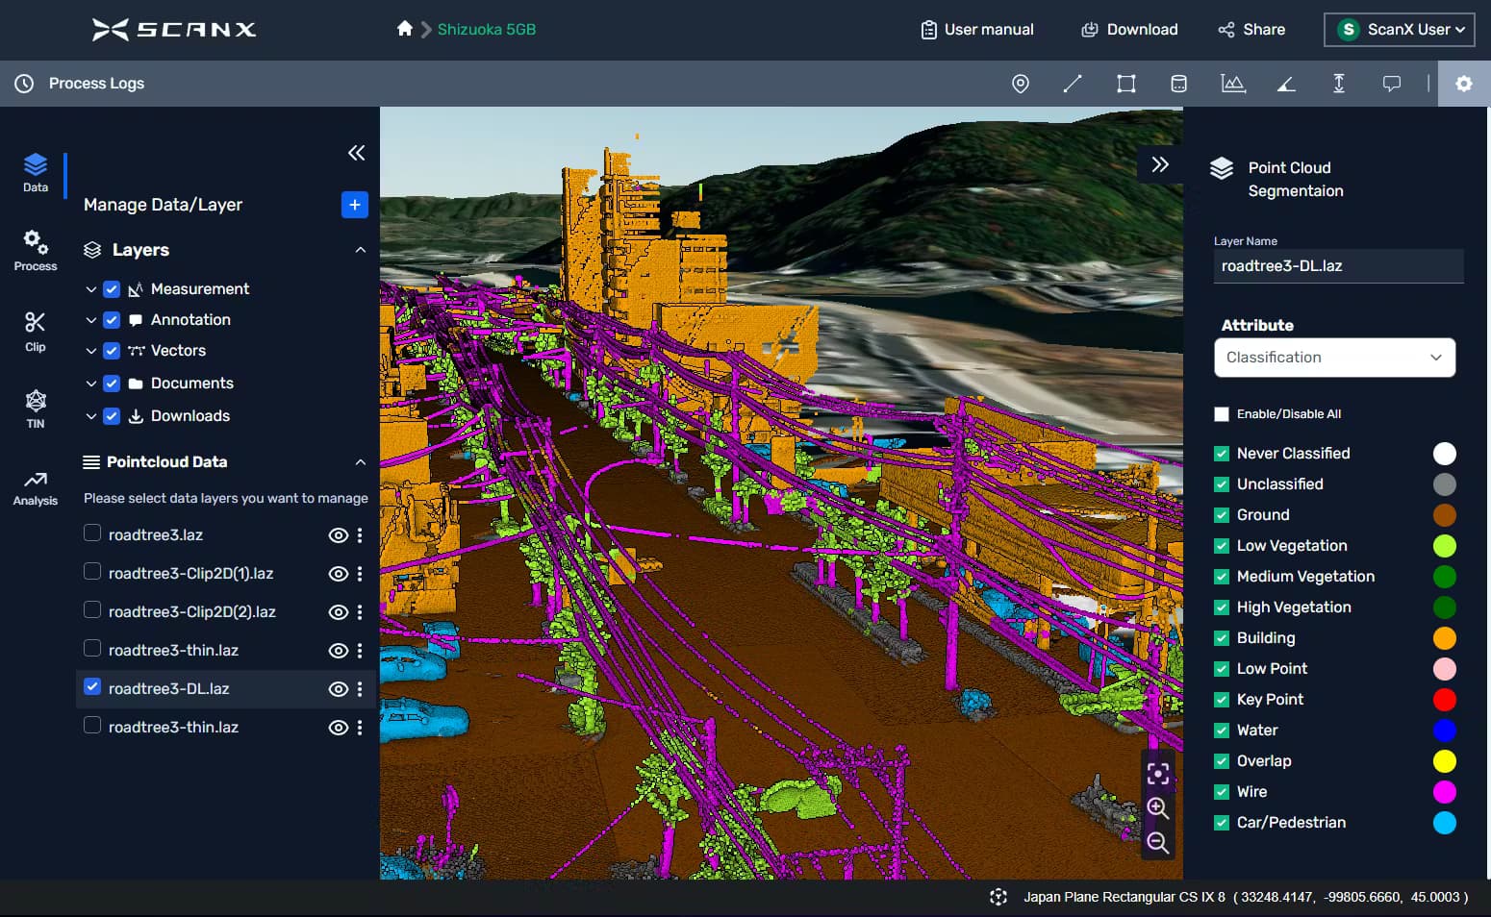Collapse the Pointcloud Data section
Screen dimensions: 1491x917
(x=360, y=461)
